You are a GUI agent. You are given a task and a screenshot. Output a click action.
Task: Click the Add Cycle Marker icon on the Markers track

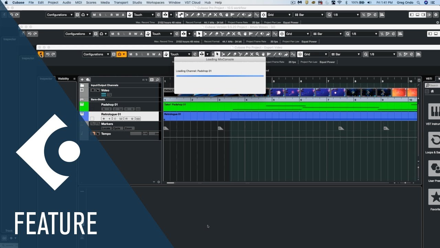[98, 124]
